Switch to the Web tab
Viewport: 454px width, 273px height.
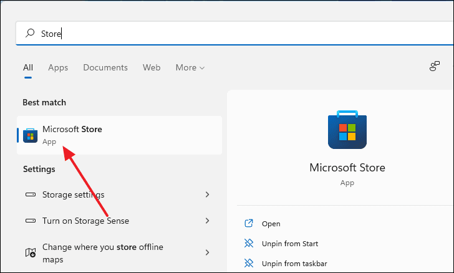coord(152,67)
